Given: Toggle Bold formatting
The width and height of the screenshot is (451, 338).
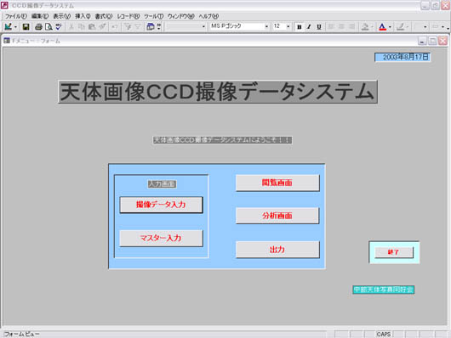Looking at the screenshot, I should (300, 26).
